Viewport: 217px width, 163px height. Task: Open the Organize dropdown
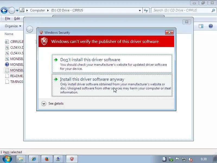tap(13, 26)
